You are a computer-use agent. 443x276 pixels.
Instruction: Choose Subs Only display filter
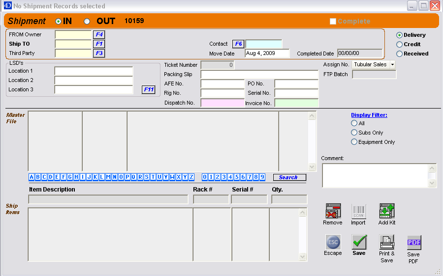[x=354, y=133]
